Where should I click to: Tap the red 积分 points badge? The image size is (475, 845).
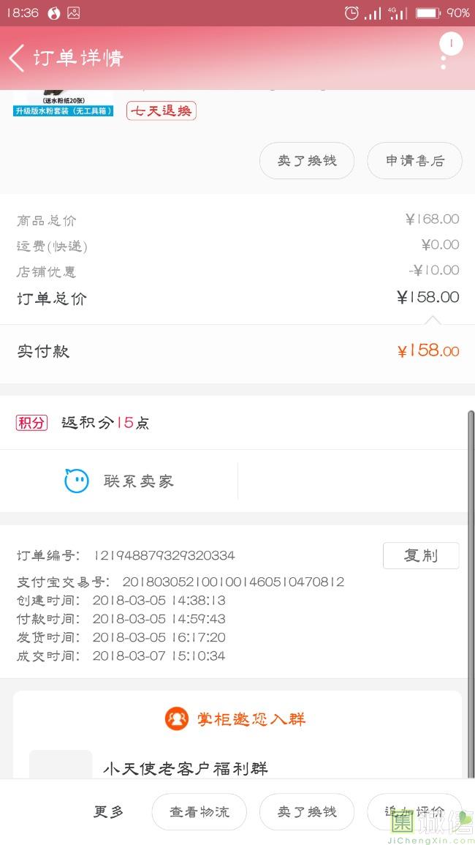click(31, 423)
